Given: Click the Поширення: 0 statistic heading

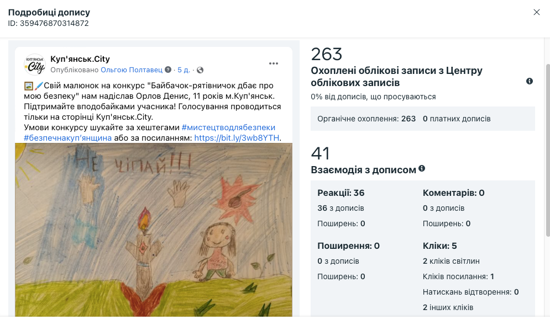Looking at the screenshot, I should [348, 246].
